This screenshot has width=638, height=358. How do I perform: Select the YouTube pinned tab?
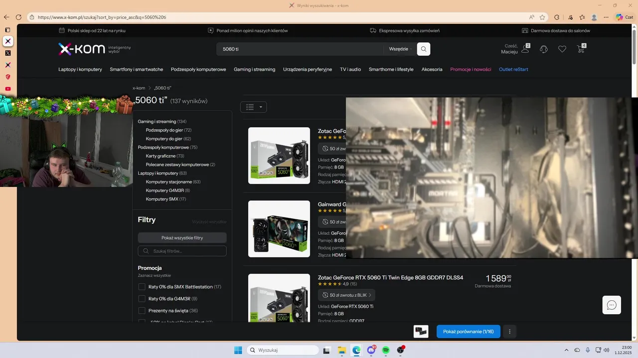pyautogui.click(x=7, y=89)
